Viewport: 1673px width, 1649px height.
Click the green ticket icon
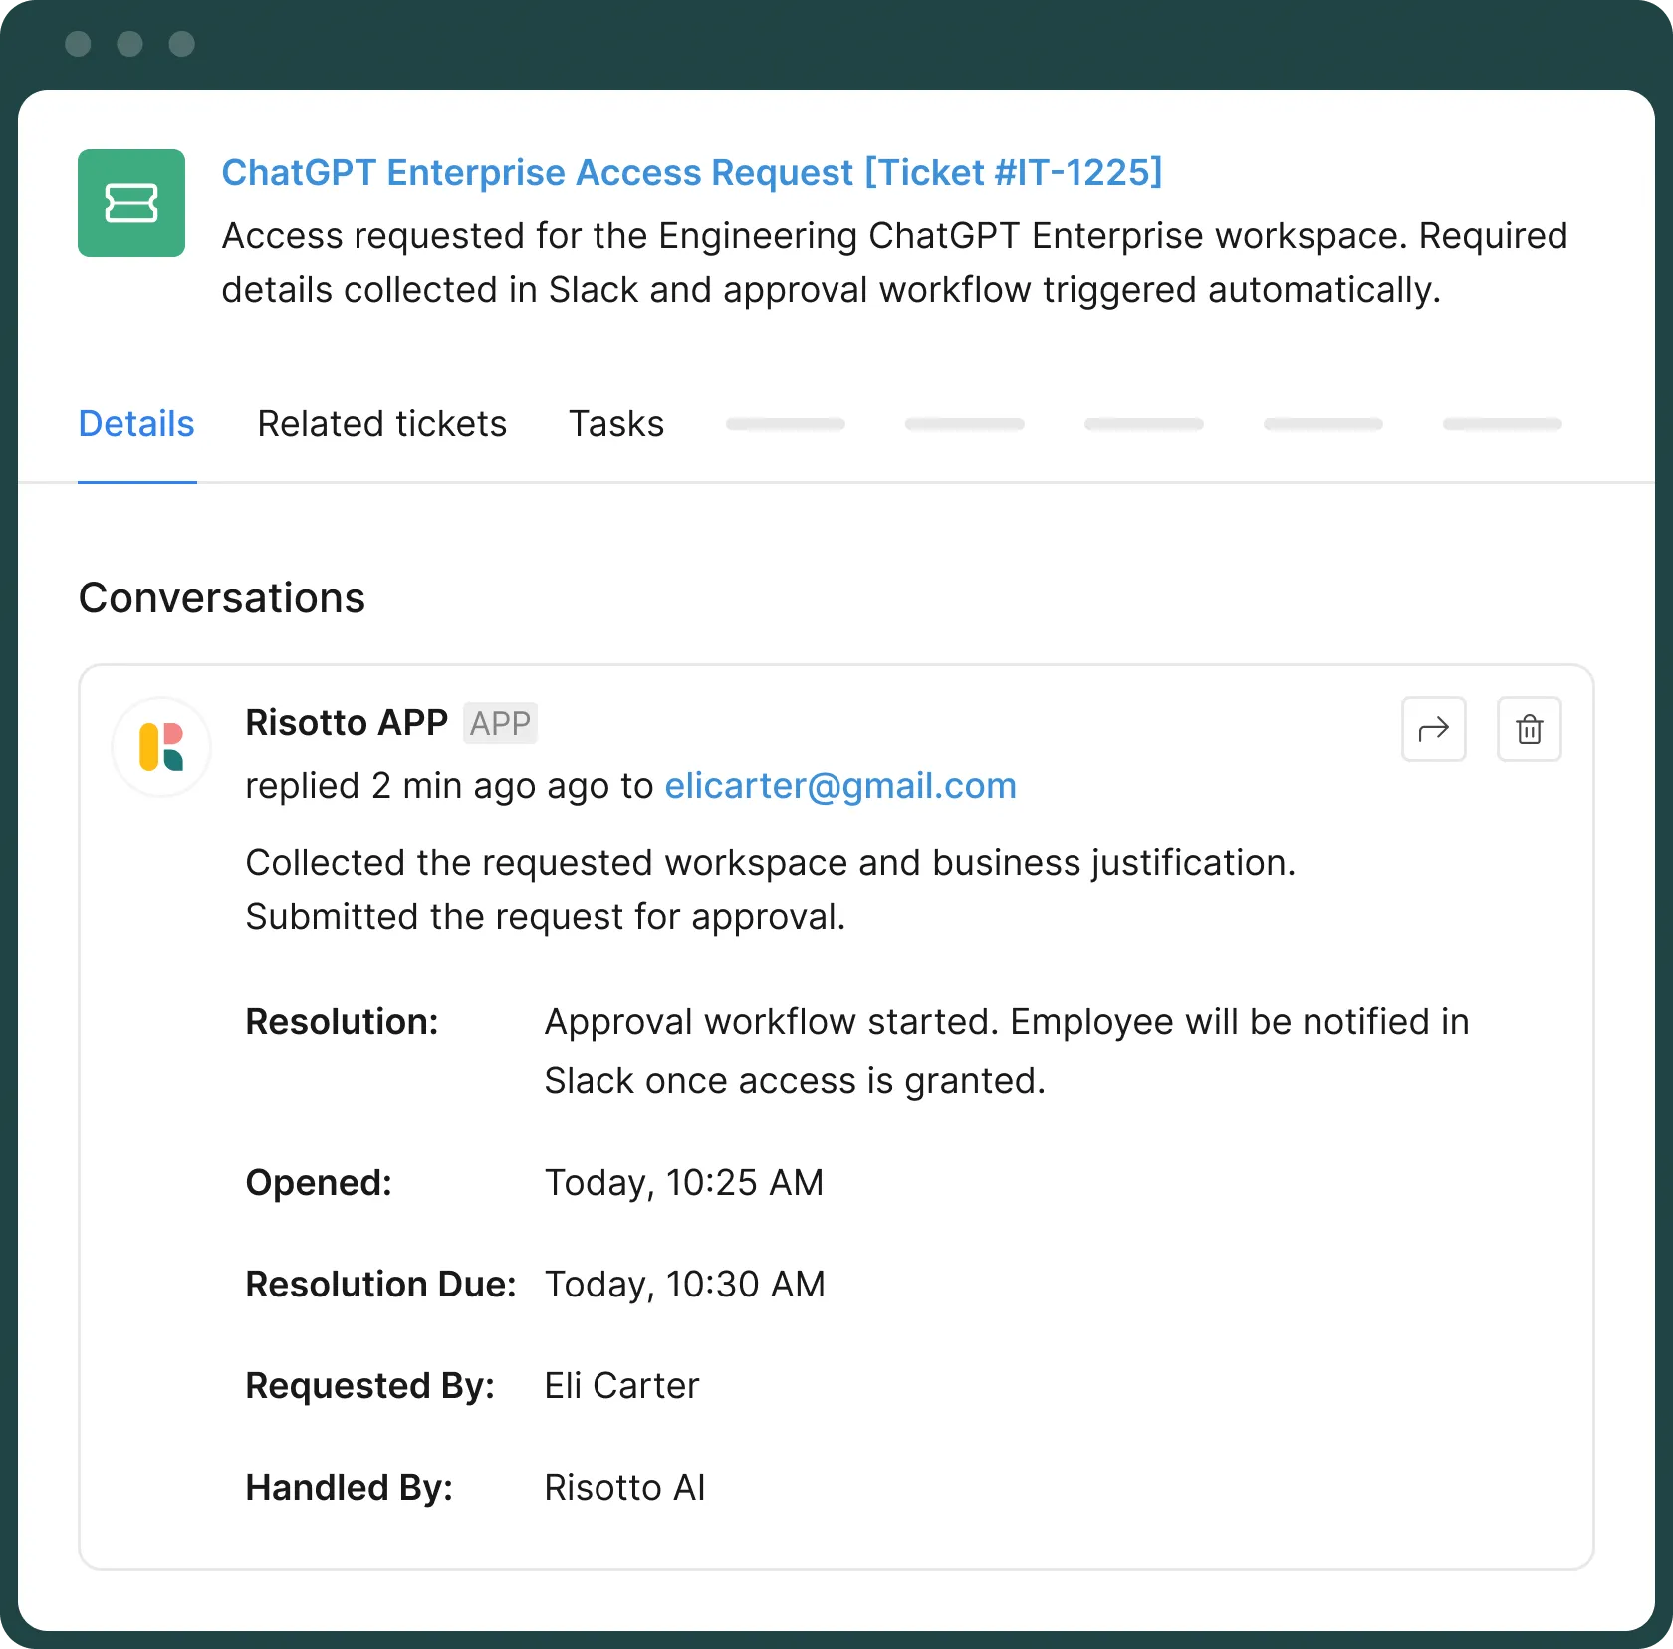[131, 203]
